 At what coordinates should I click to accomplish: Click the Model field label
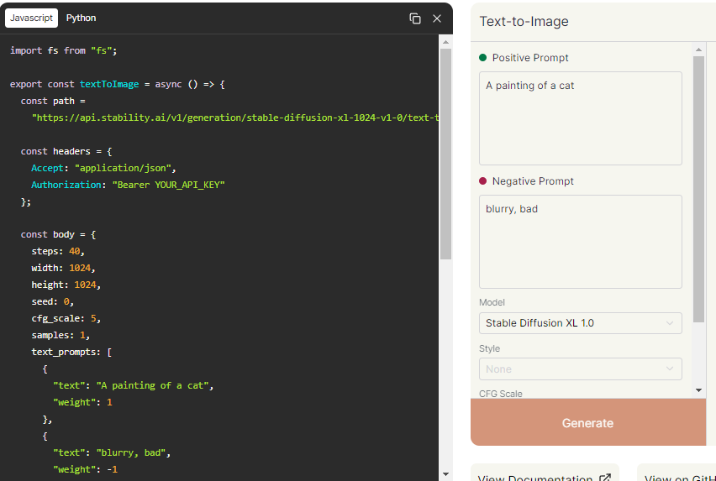tap(492, 302)
